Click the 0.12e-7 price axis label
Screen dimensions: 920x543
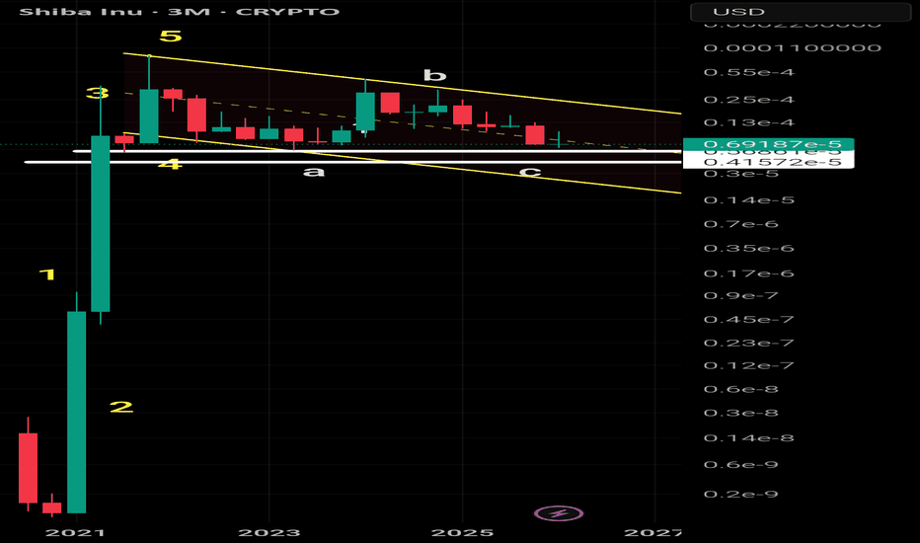749,365
